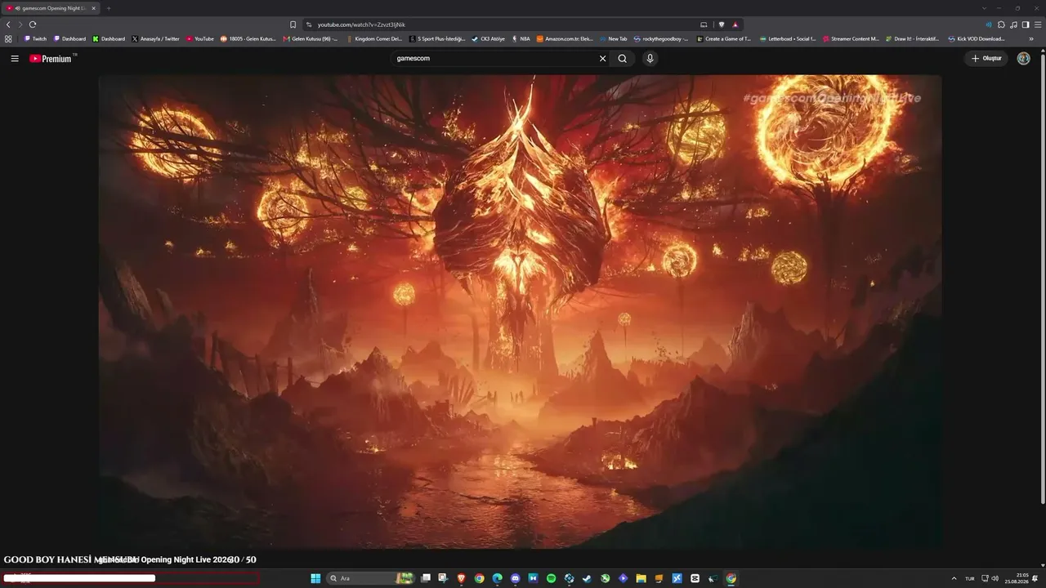Select the gamescom Opening Night Live tab
Image resolution: width=1046 pixels, height=588 pixels.
[x=51, y=8]
